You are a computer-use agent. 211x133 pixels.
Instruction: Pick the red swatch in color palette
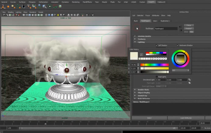pyautogui.click(x=148, y=53)
